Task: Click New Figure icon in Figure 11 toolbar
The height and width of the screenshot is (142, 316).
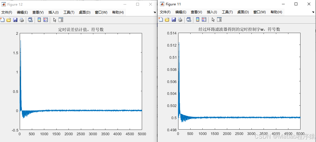Action: pos(161,19)
